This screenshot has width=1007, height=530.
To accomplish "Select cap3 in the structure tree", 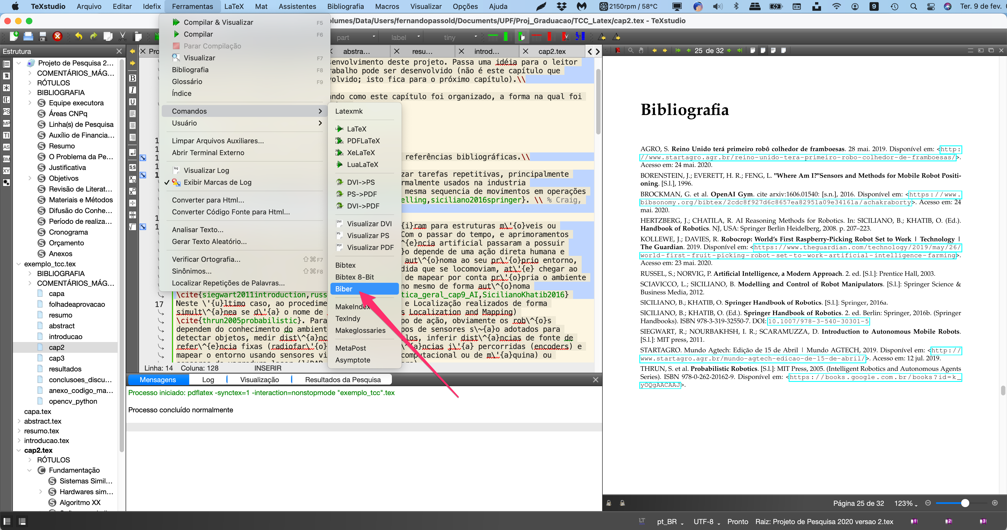I will click(56, 358).
